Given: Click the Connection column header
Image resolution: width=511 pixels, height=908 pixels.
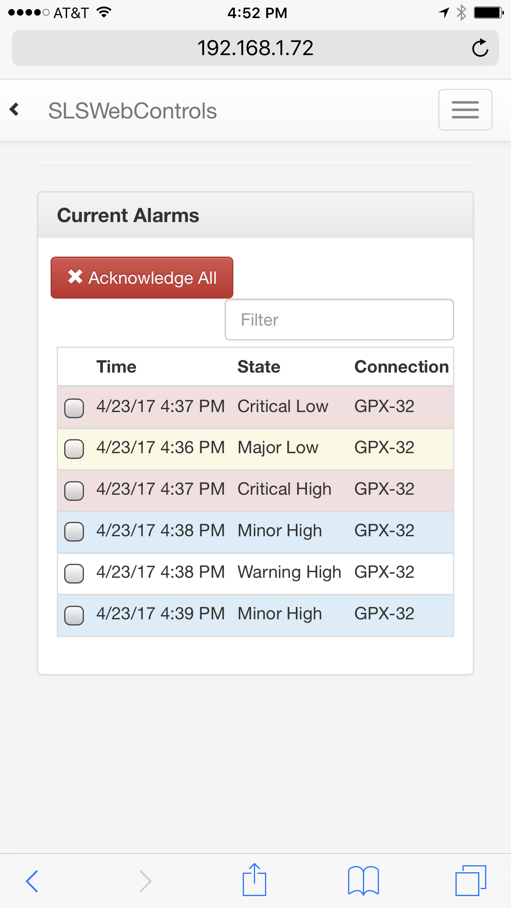Looking at the screenshot, I should tap(402, 367).
